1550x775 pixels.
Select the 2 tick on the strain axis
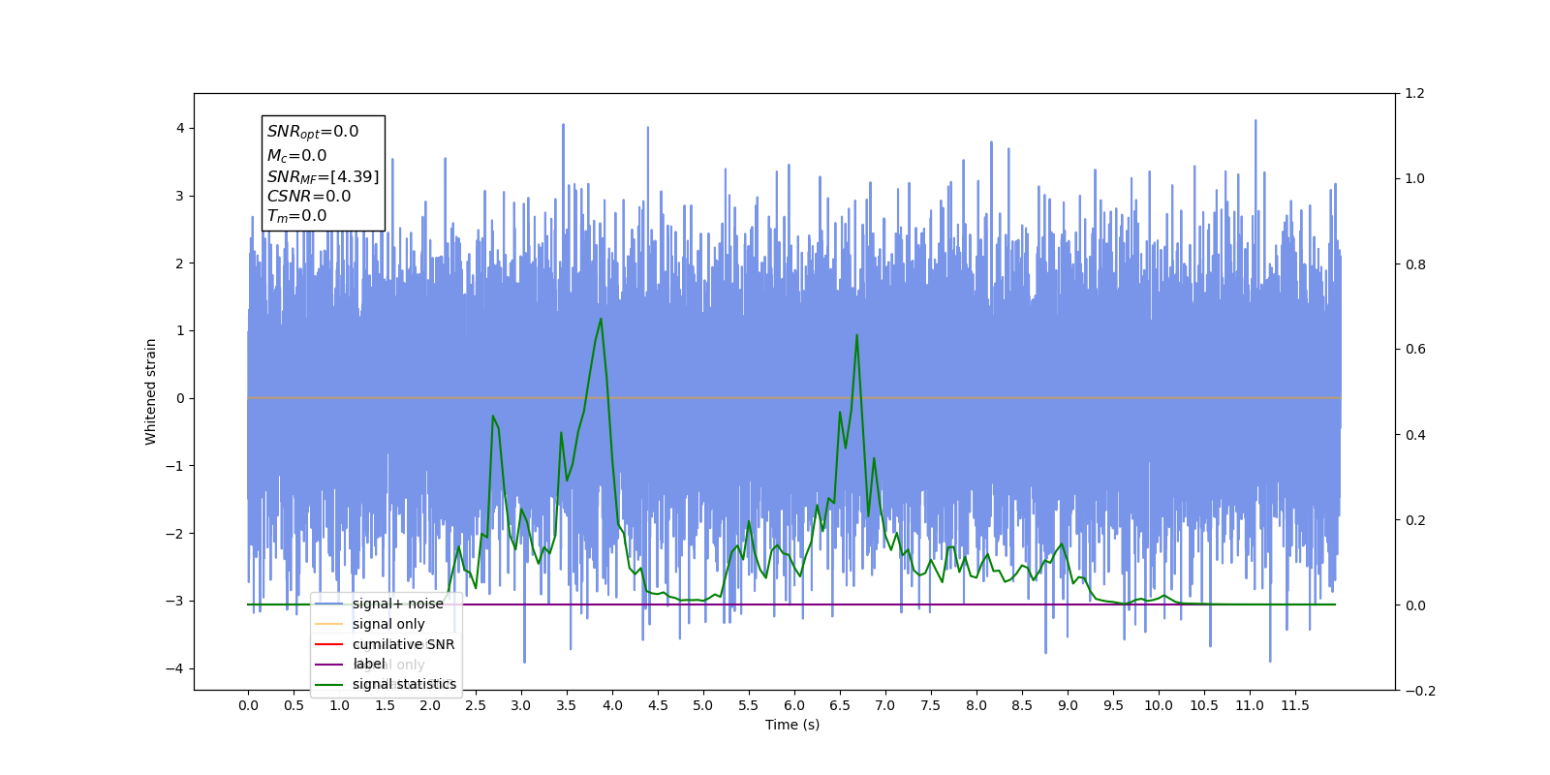pyautogui.click(x=179, y=263)
